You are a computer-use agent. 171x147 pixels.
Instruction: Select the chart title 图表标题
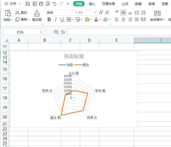coord(74,56)
